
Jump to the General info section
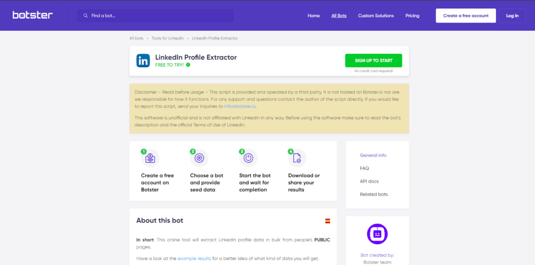[373, 155]
